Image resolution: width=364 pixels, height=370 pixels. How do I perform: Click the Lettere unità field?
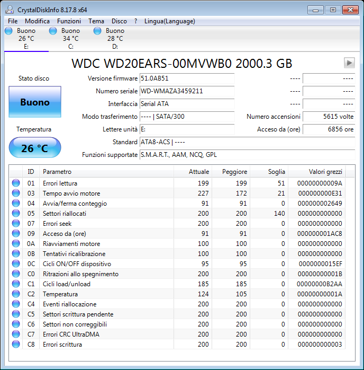pyautogui.click(x=187, y=129)
